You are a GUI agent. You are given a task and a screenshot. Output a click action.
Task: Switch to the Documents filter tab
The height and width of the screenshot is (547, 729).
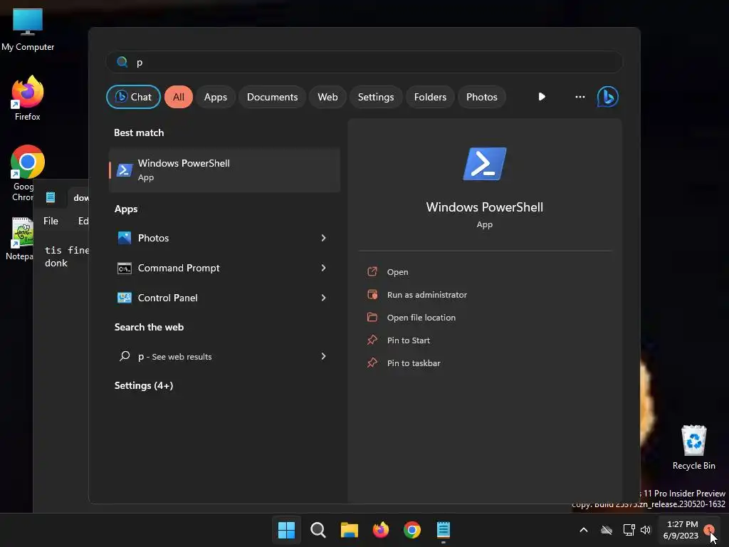[x=272, y=97]
